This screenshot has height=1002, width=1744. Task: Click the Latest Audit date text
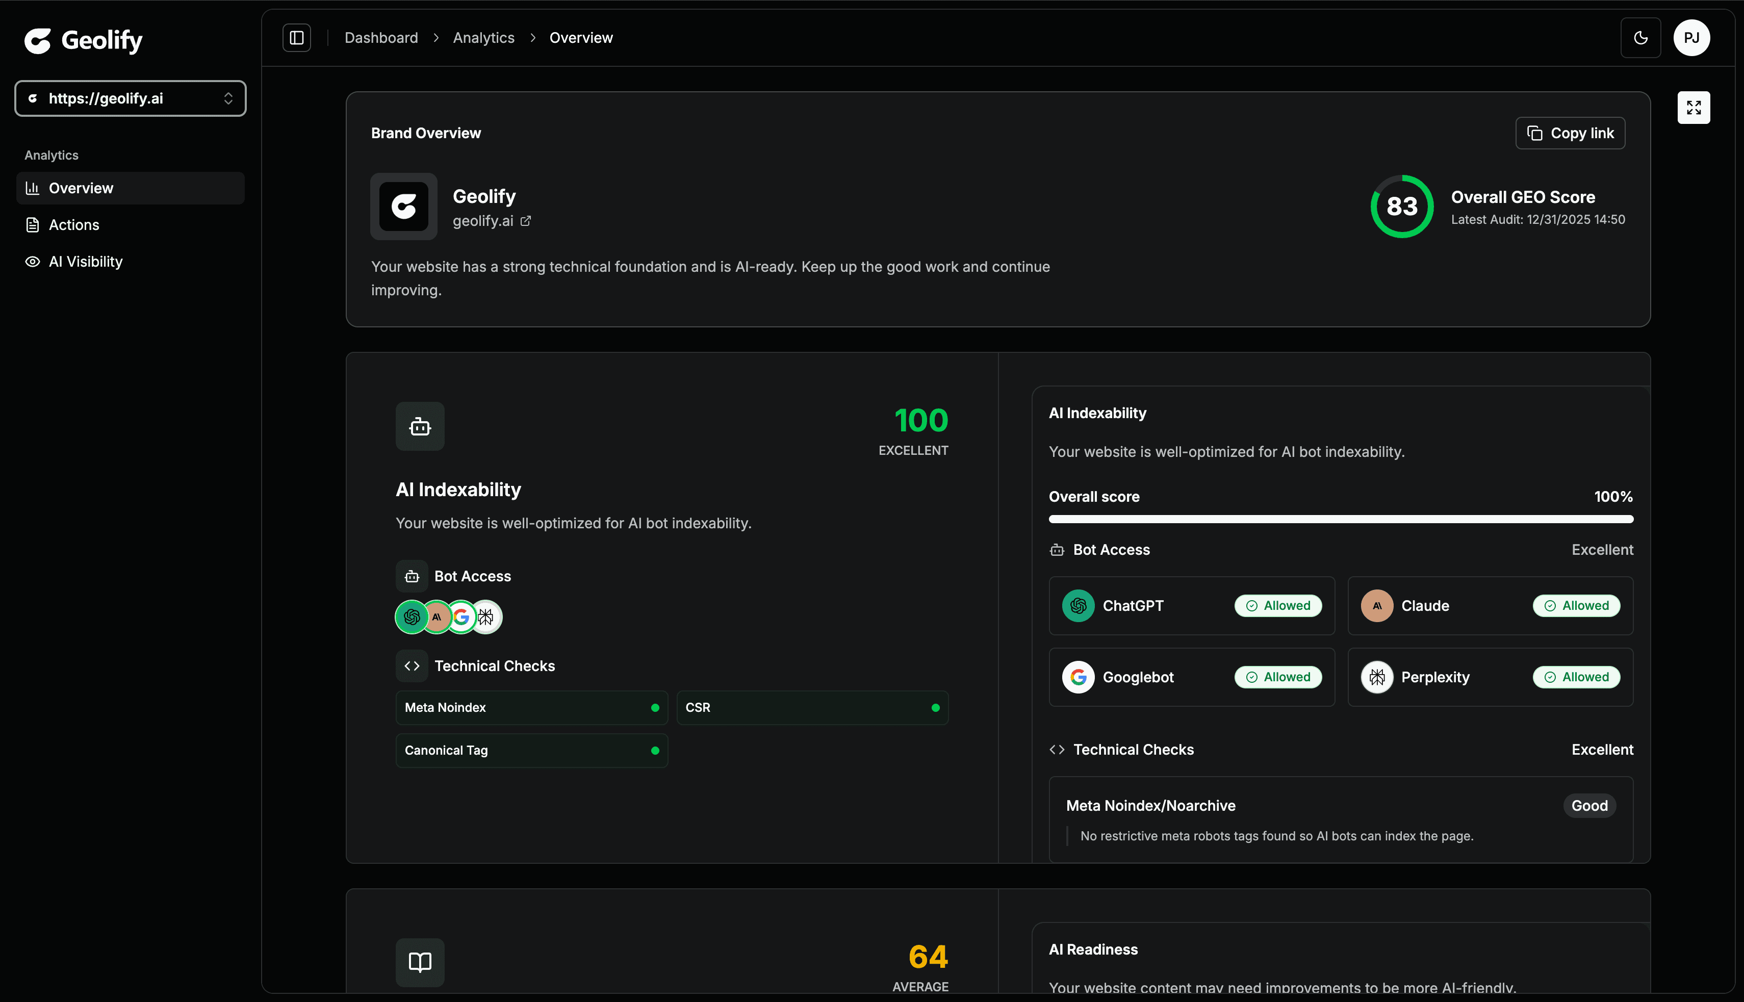[x=1538, y=220]
